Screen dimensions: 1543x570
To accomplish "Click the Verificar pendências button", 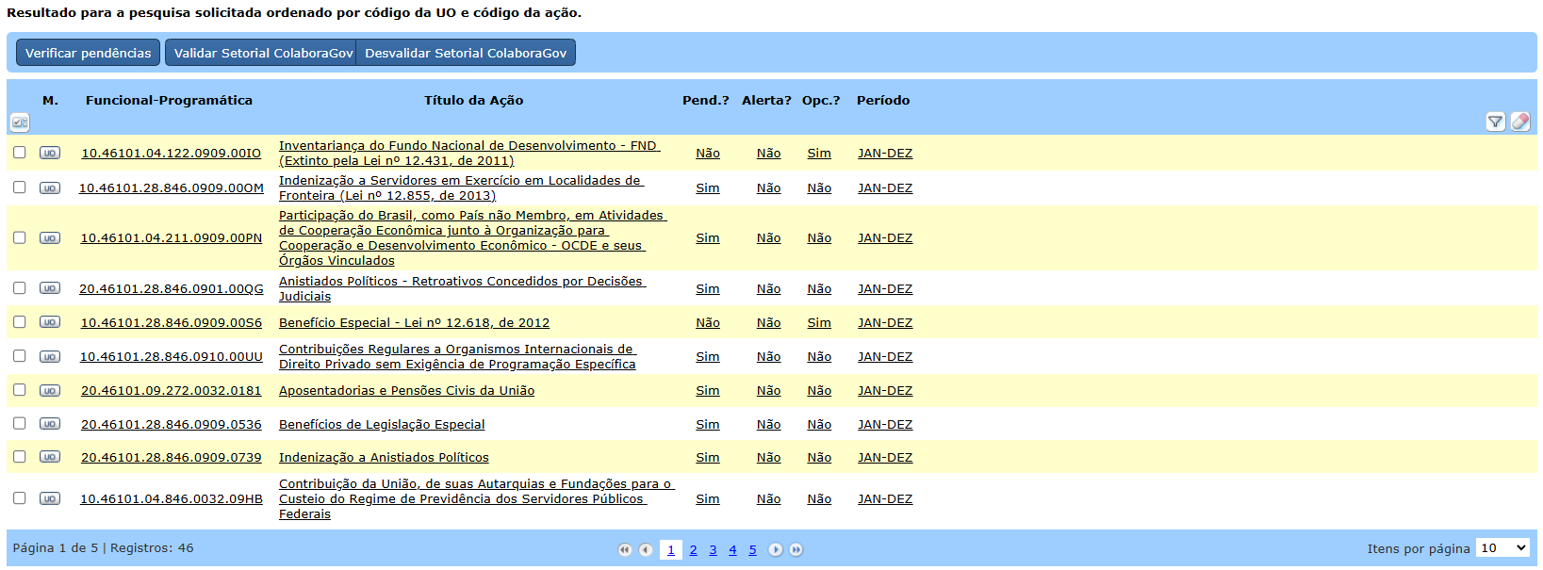I will (88, 53).
